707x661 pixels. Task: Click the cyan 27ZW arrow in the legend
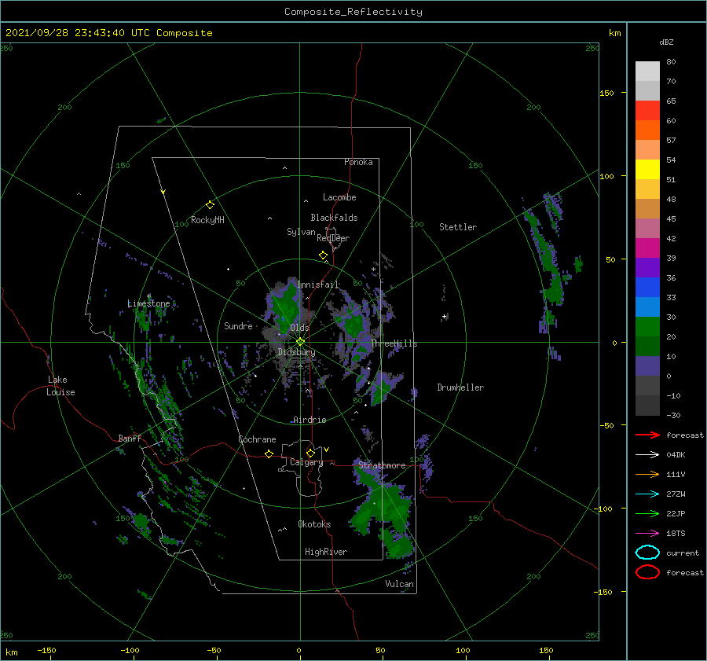pos(647,494)
